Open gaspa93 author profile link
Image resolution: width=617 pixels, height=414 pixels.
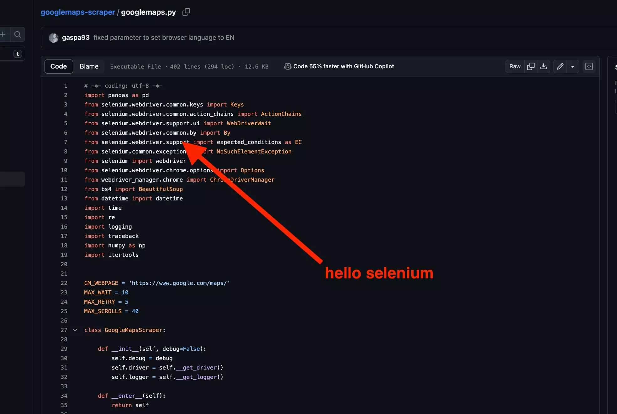point(76,38)
